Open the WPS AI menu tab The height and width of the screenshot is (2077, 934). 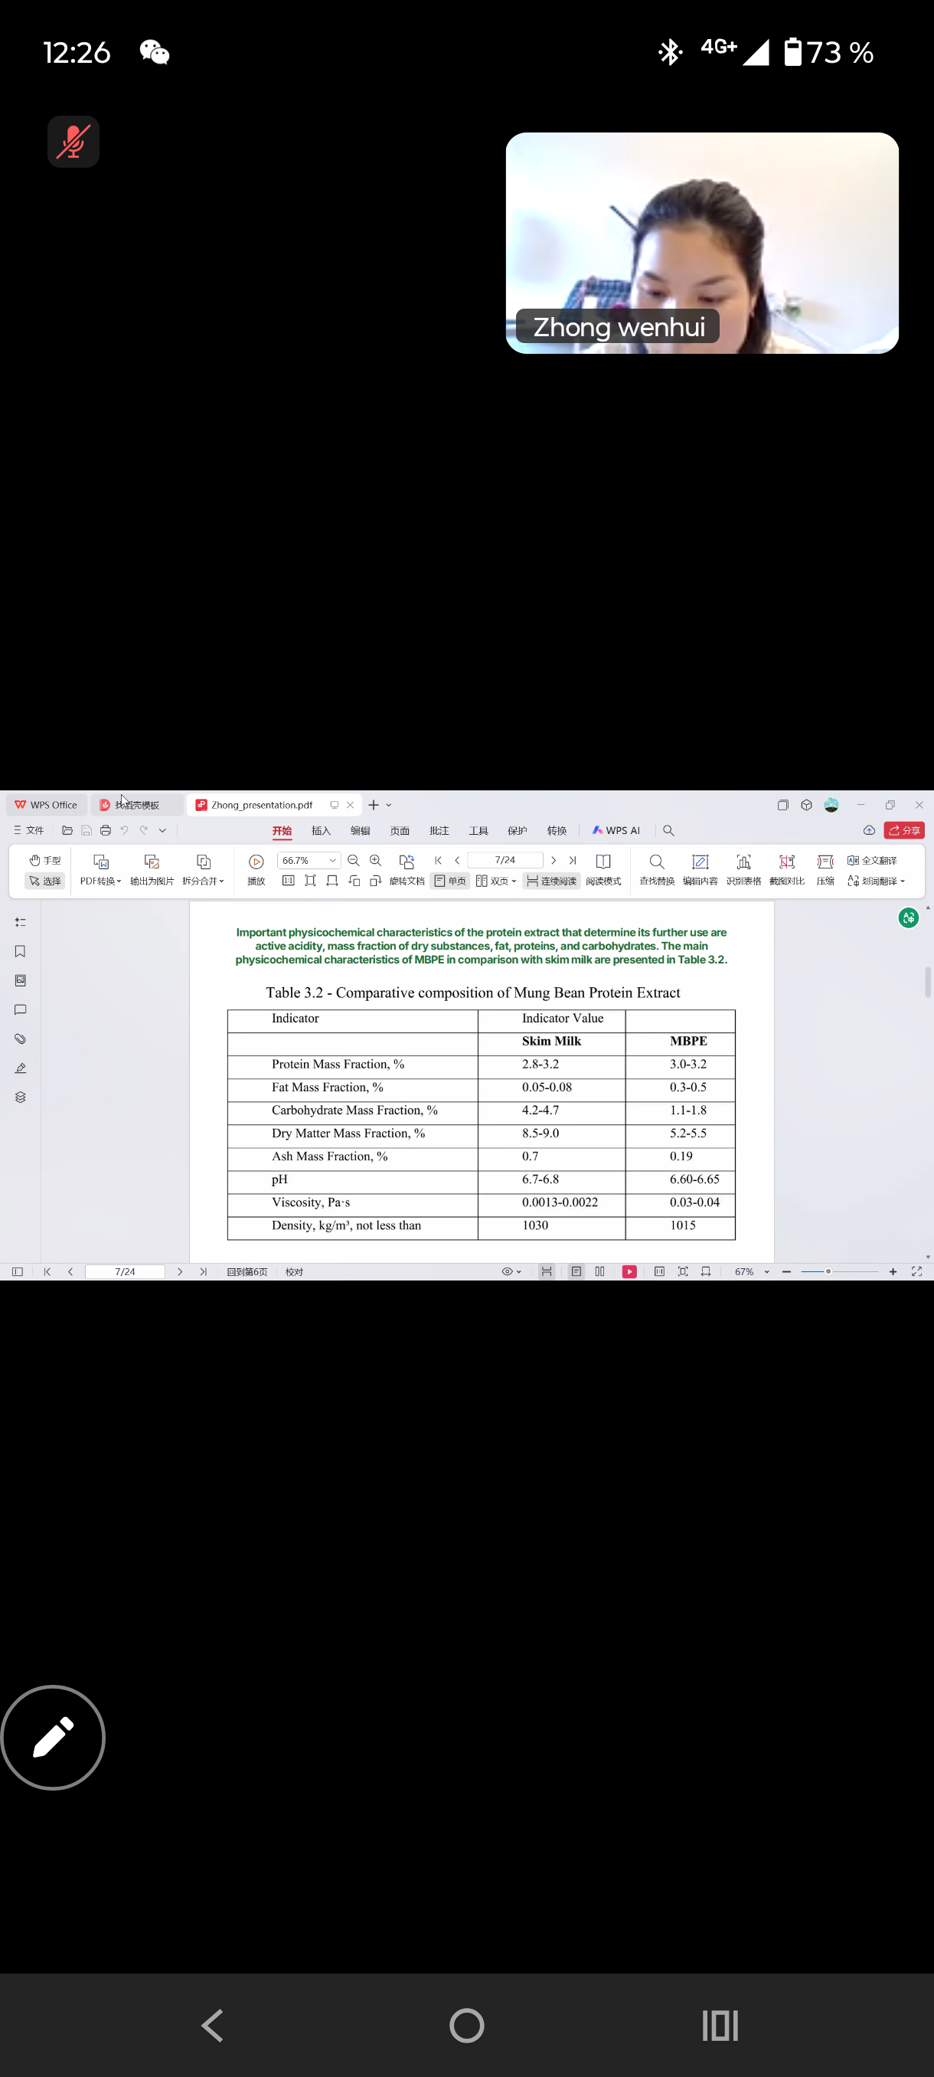click(616, 830)
